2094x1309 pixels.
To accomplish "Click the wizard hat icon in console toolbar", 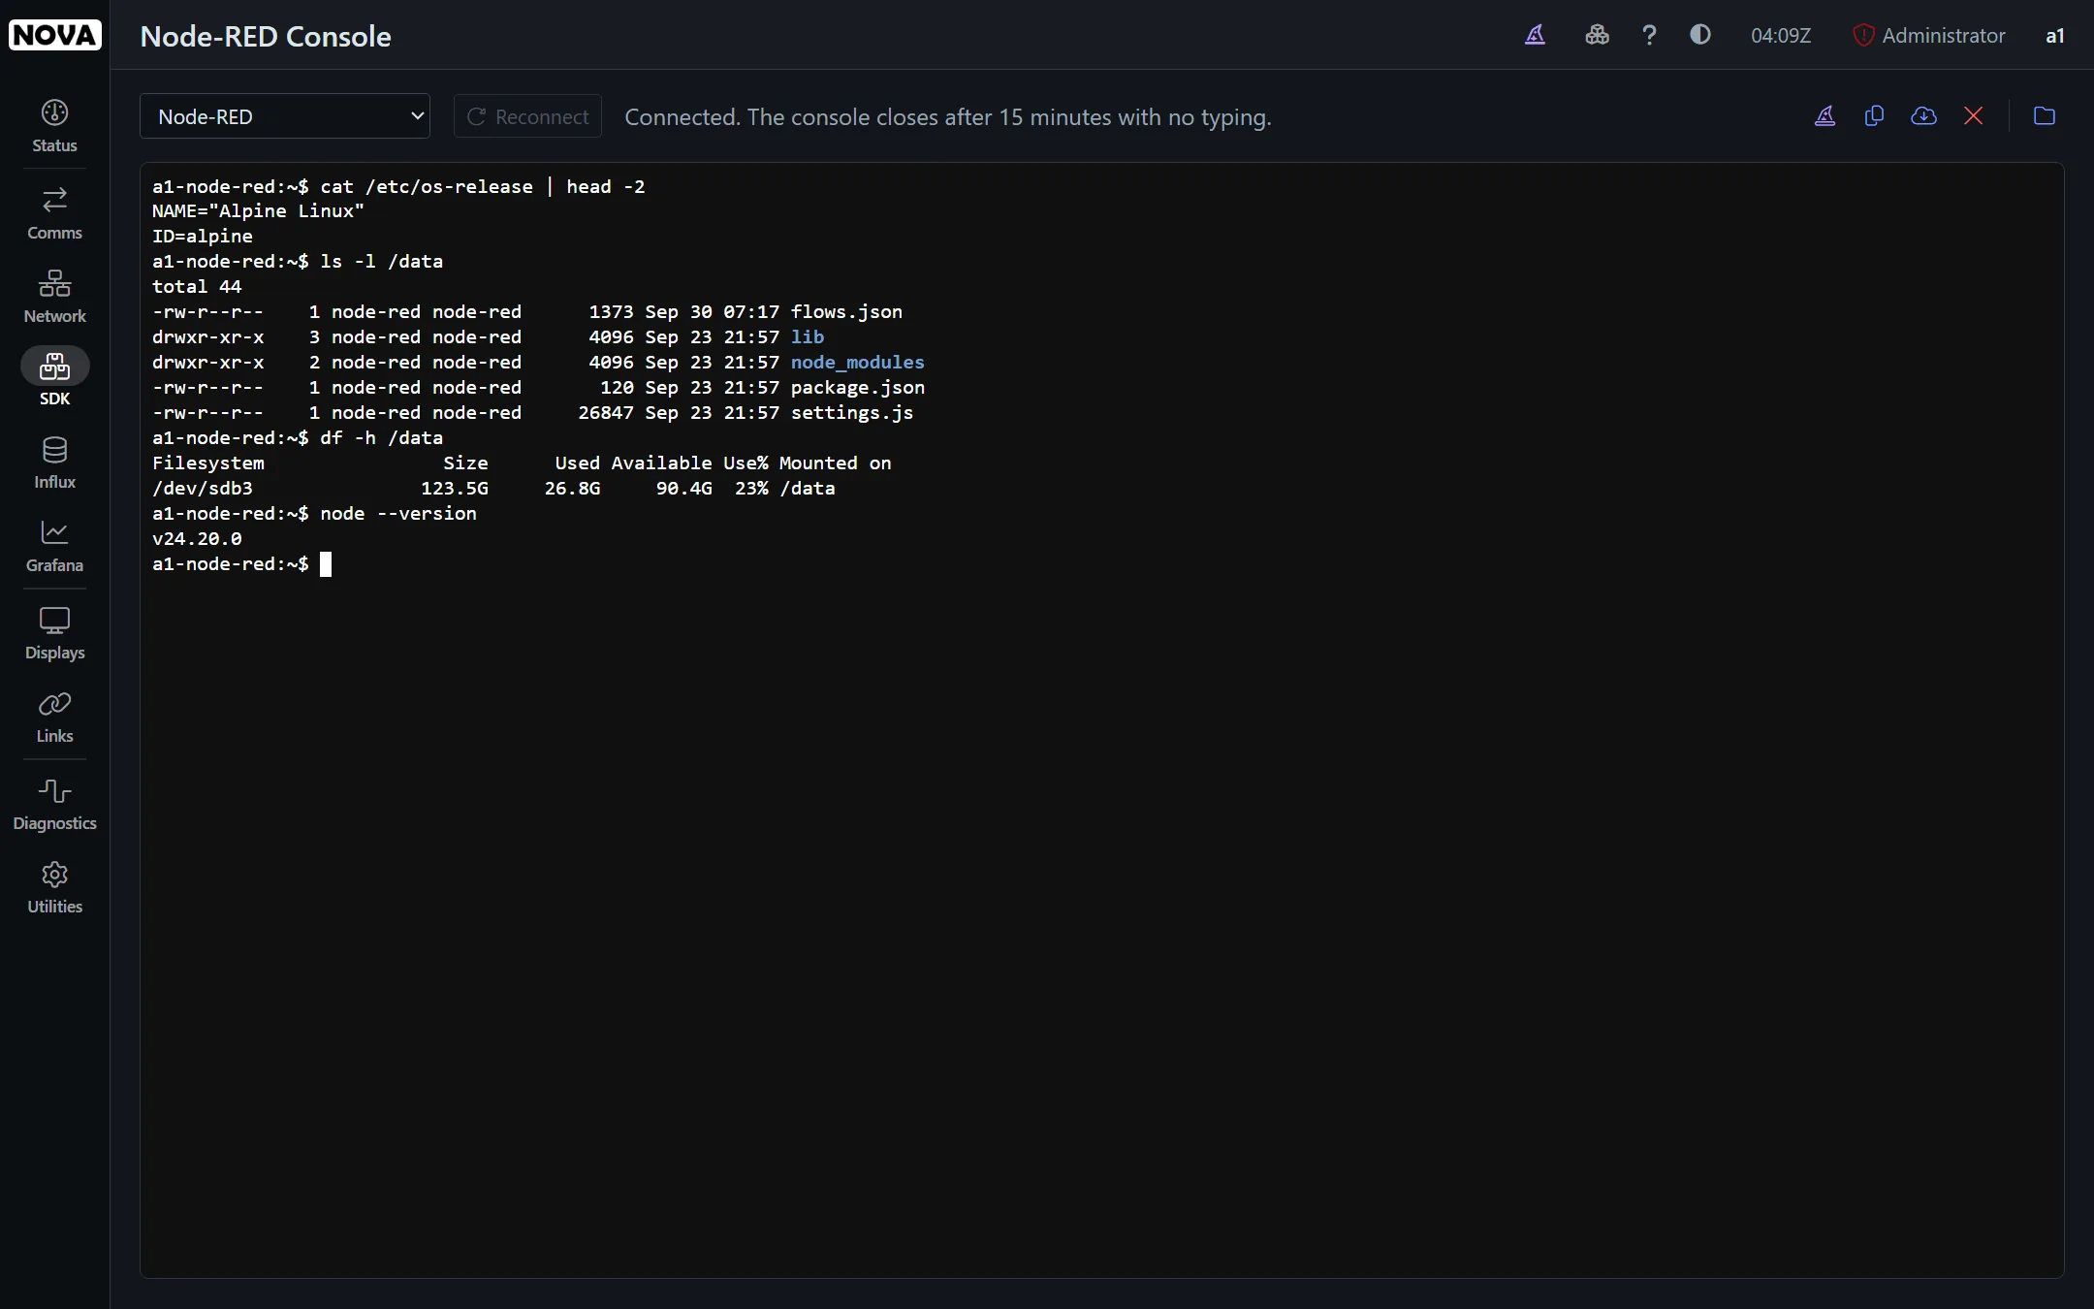I will pyautogui.click(x=1824, y=116).
